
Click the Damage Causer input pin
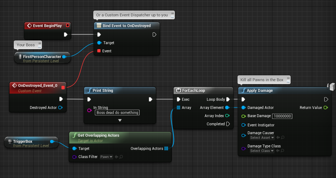tap(243, 135)
